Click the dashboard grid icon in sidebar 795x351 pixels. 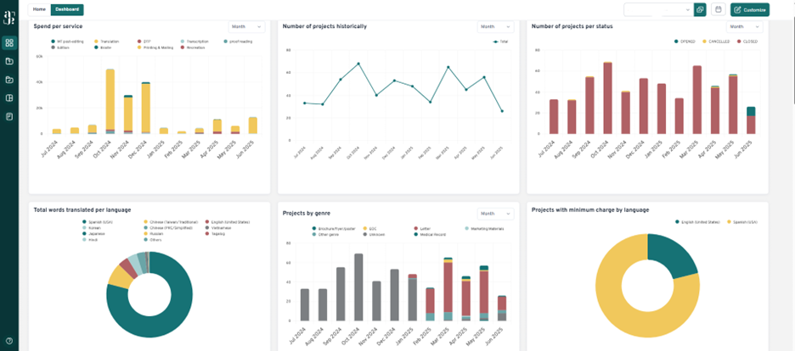pos(9,42)
